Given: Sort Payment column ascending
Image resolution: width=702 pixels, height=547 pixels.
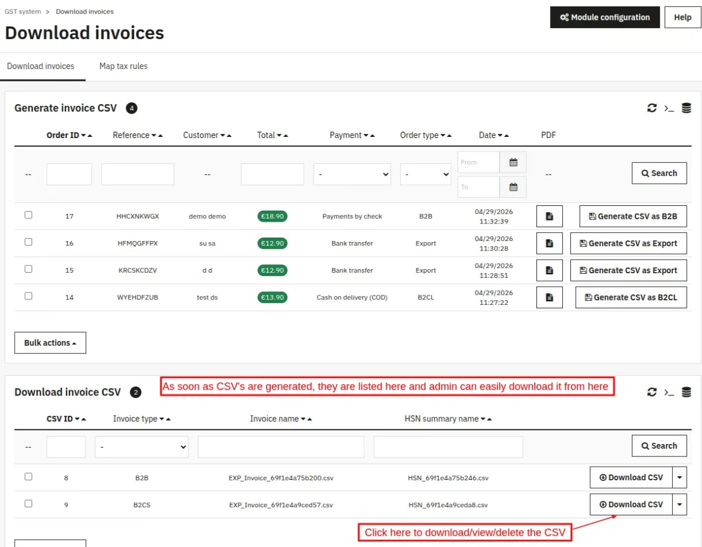Looking at the screenshot, I should [x=373, y=136].
